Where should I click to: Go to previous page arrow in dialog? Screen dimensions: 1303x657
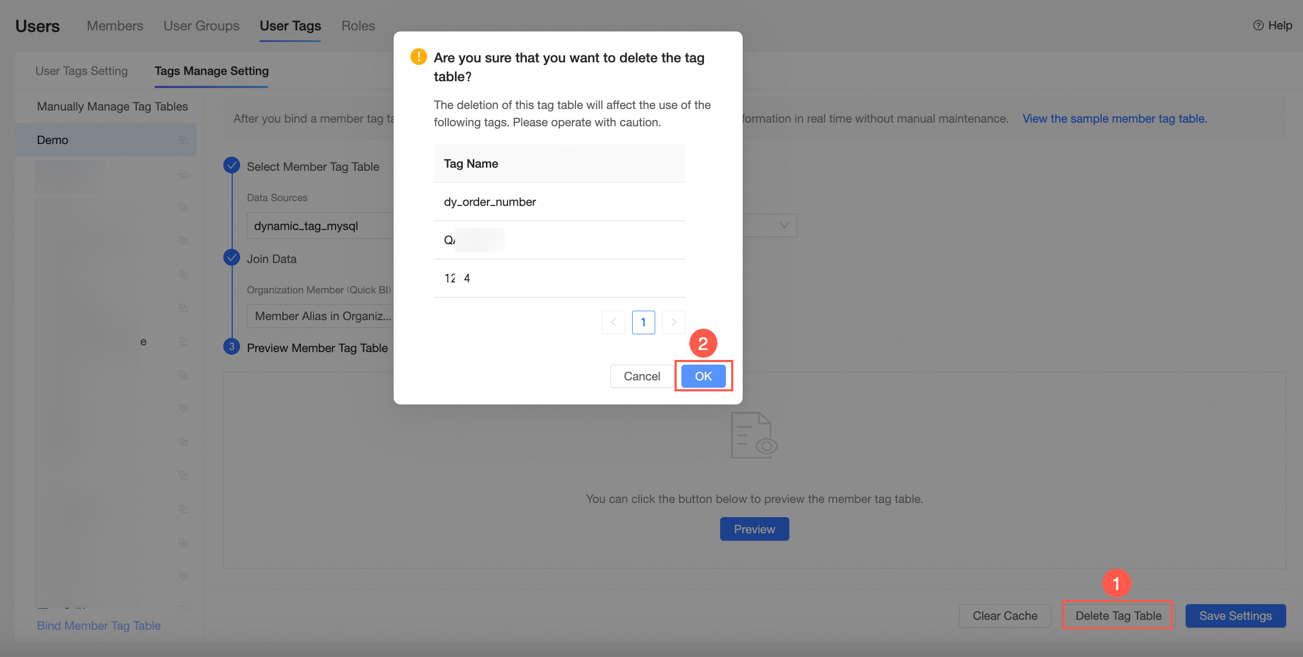(x=613, y=322)
